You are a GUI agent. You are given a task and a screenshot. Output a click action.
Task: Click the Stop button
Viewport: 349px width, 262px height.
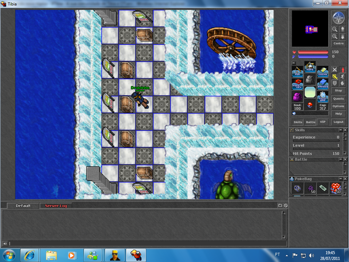[x=338, y=90]
